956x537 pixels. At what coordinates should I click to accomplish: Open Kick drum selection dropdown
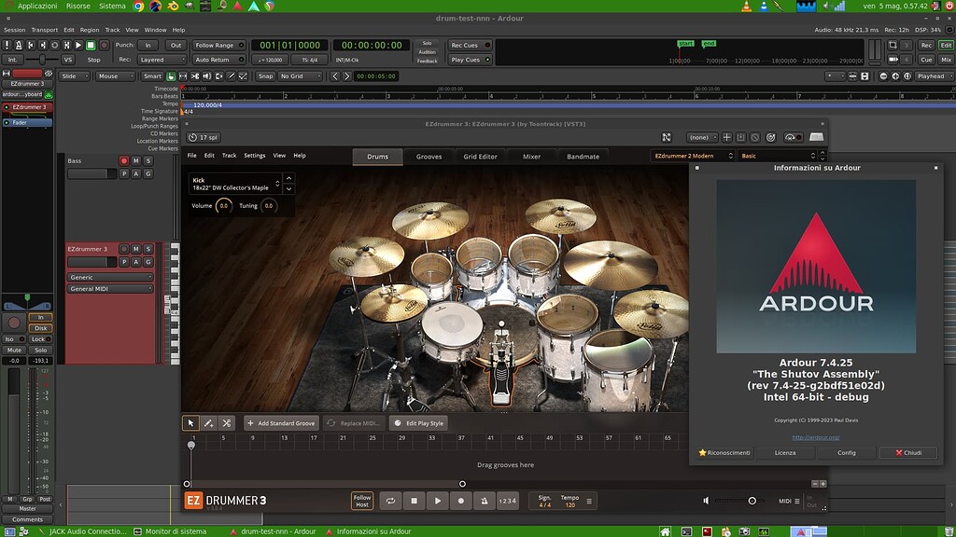pyautogui.click(x=234, y=184)
